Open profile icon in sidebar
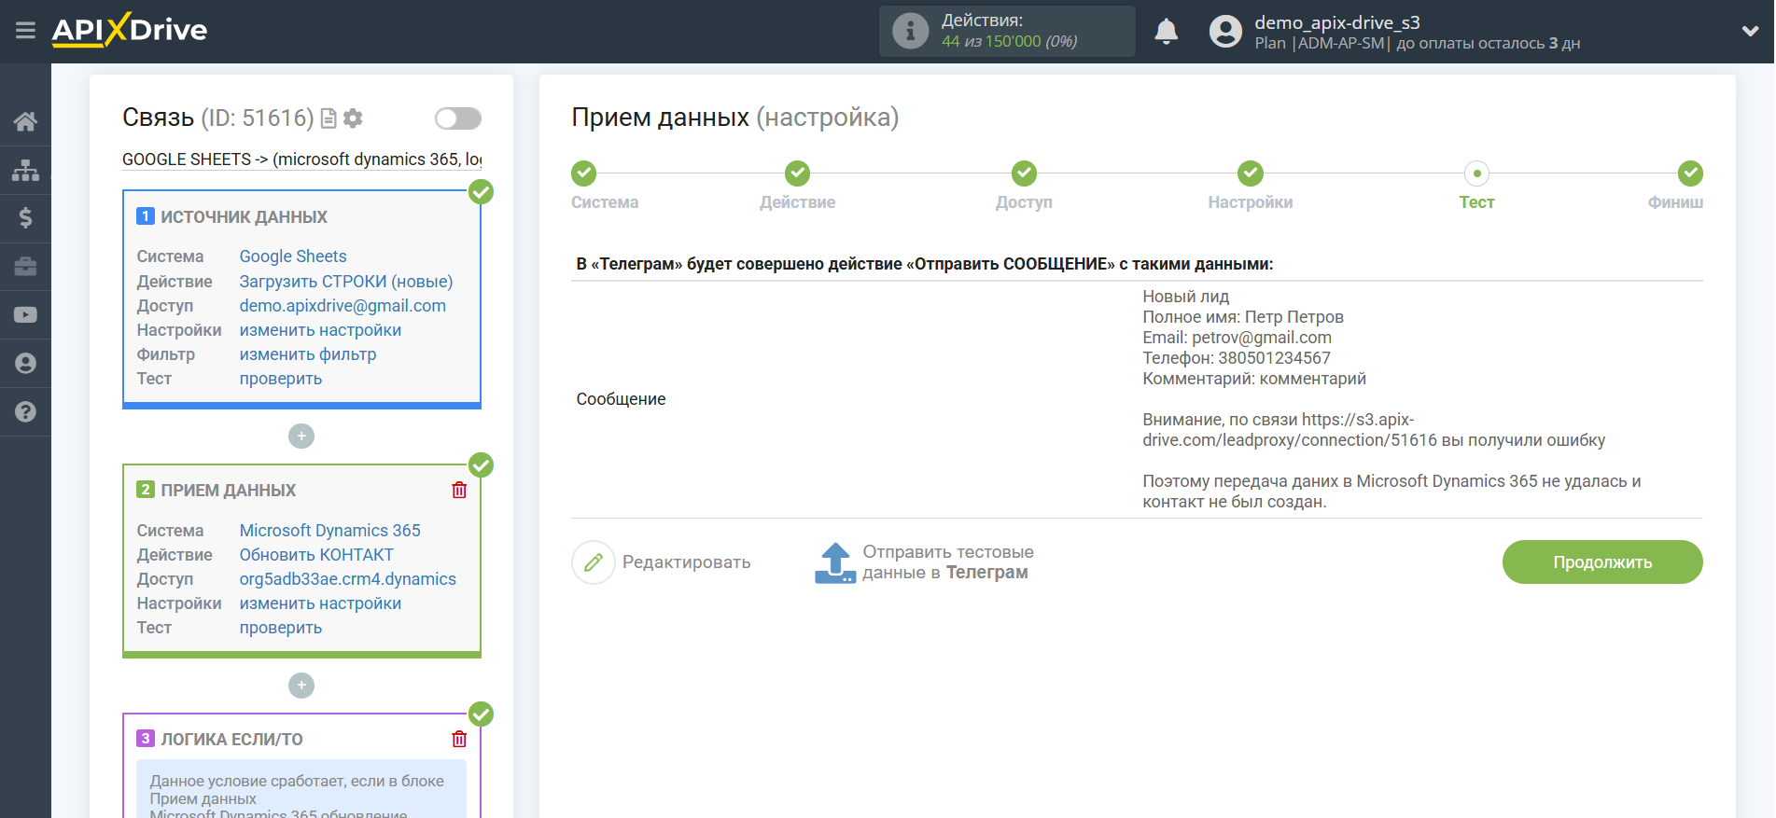 click(25, 364)
